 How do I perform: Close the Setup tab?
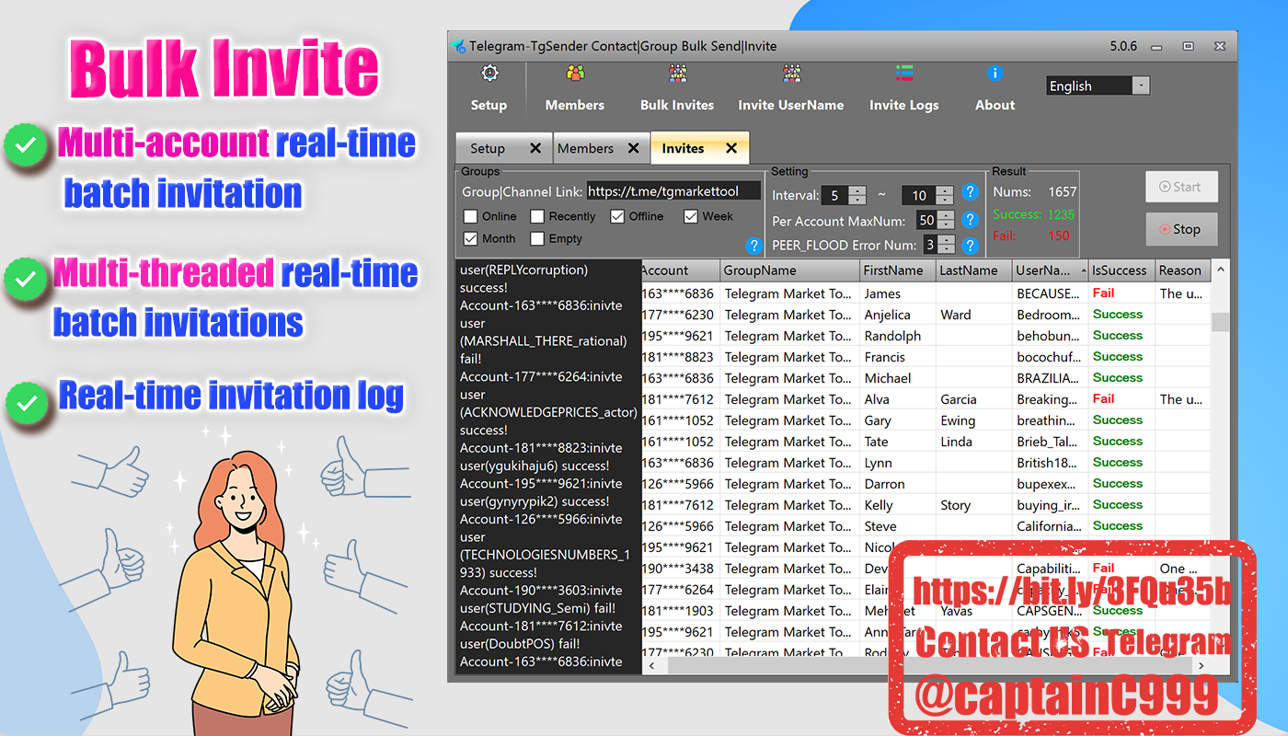pyautogui.click(x=535, y=148)
